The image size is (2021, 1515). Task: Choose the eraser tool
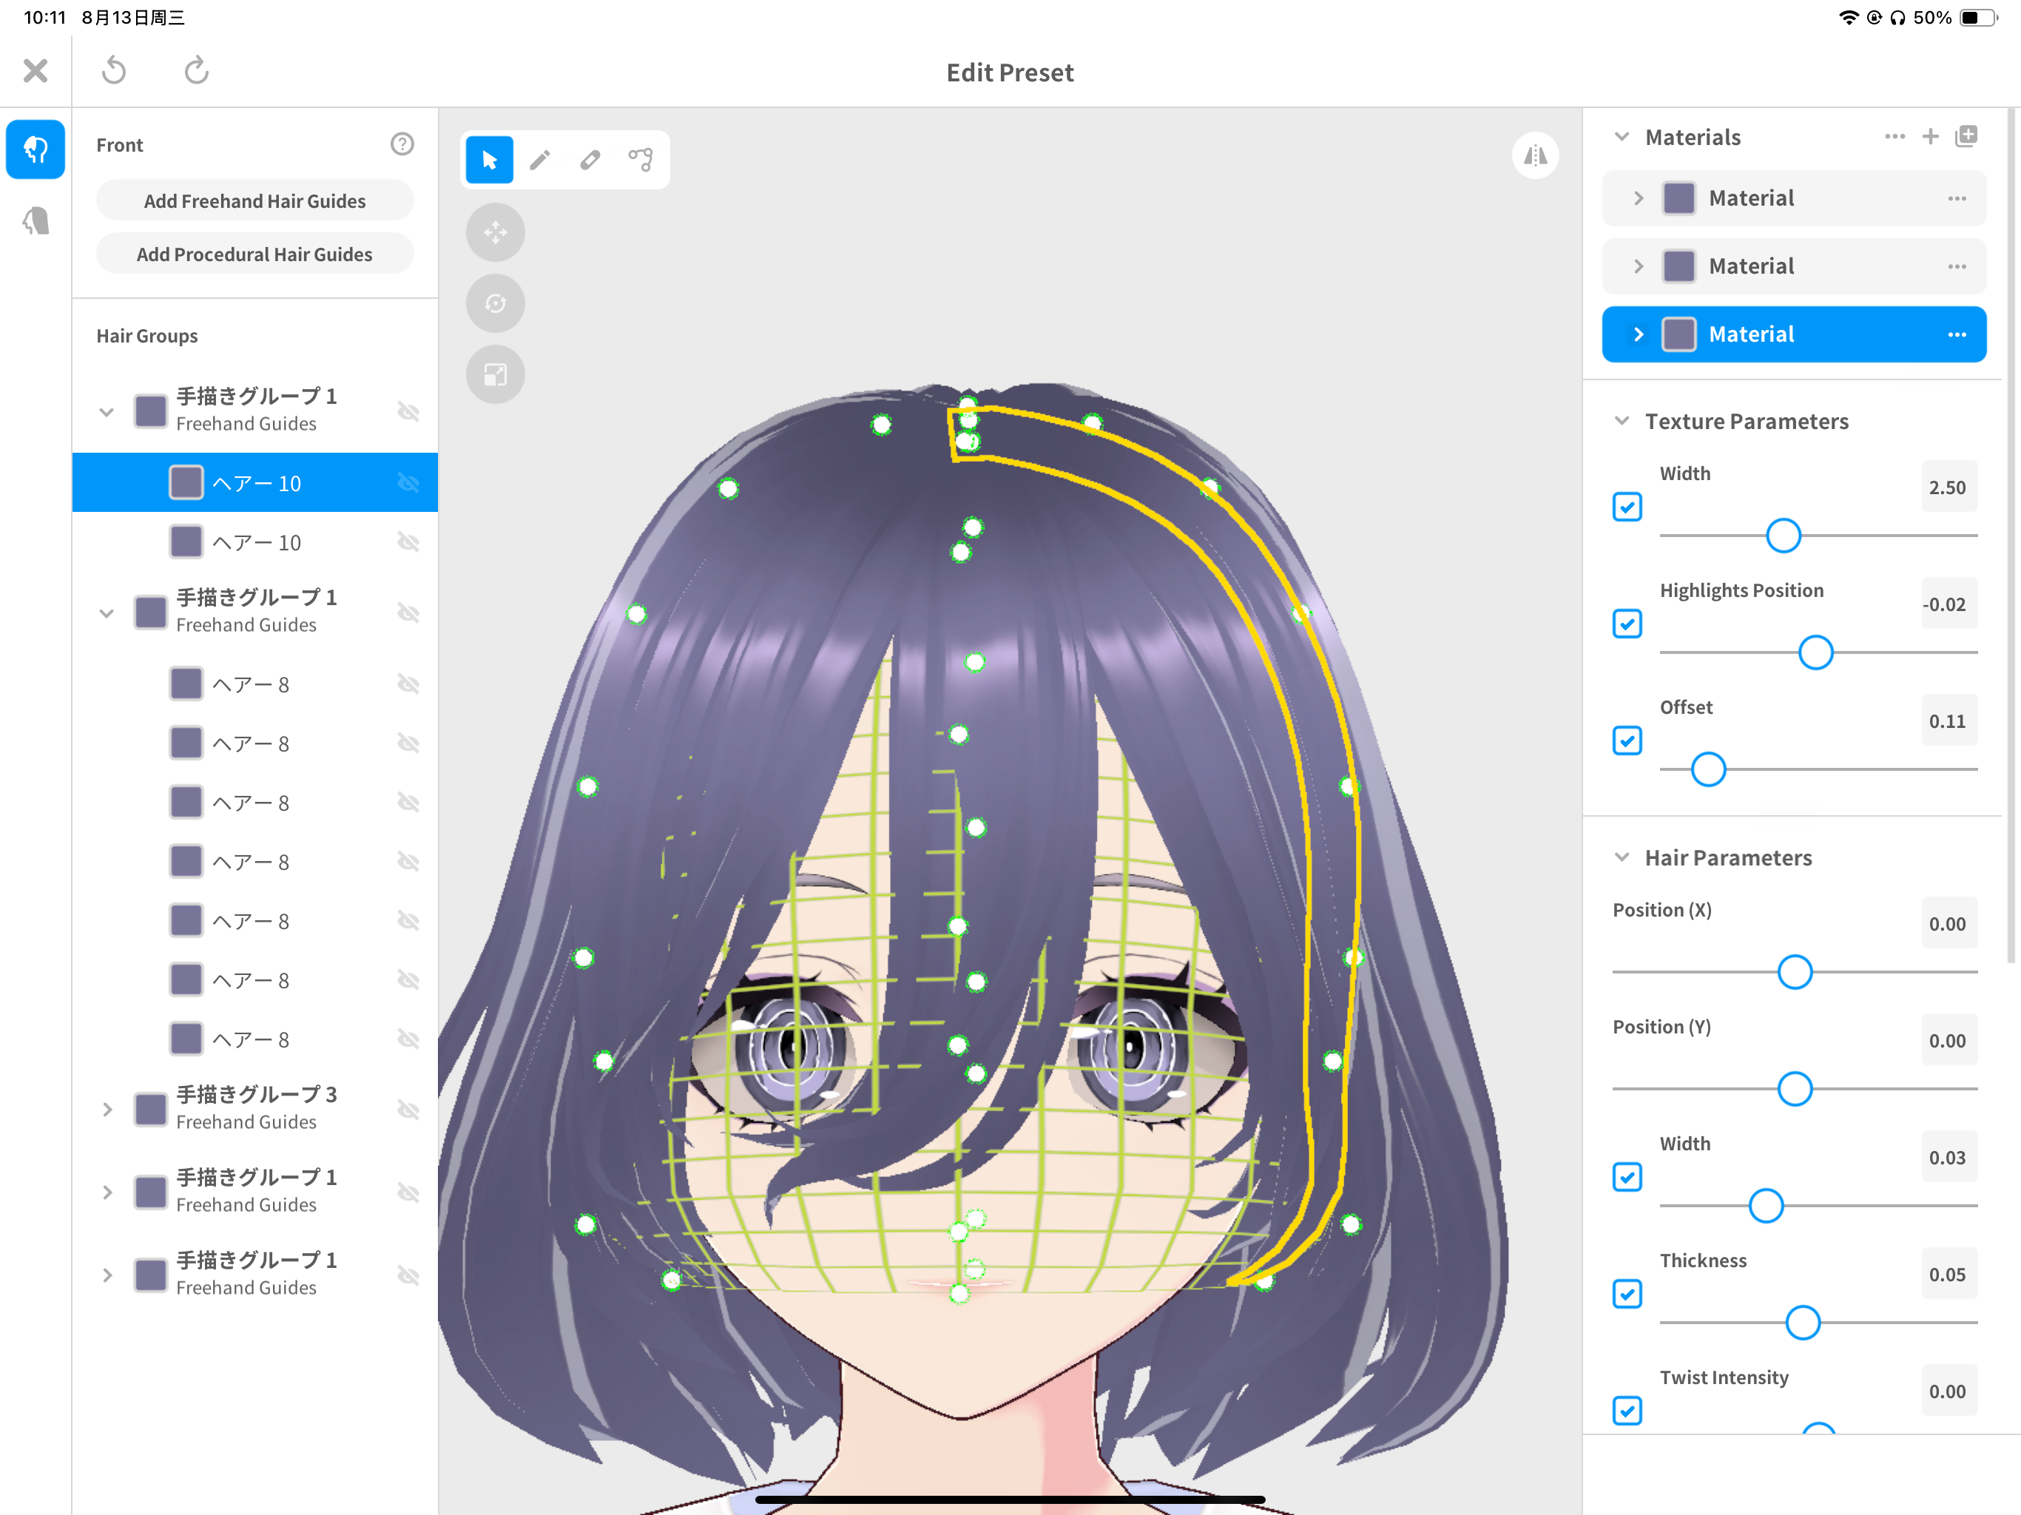[590, 161]
